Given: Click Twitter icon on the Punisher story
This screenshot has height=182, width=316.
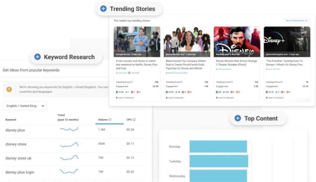Looking at the screenshot, I should click(276, 92).
